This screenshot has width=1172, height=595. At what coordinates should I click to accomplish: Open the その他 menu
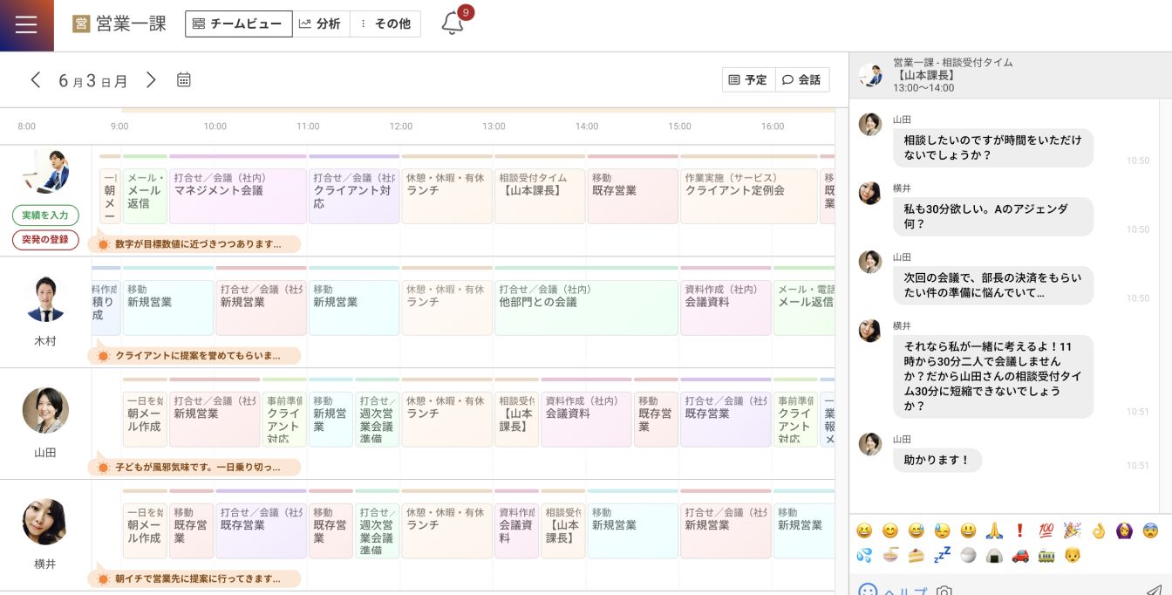click(385, 24)
